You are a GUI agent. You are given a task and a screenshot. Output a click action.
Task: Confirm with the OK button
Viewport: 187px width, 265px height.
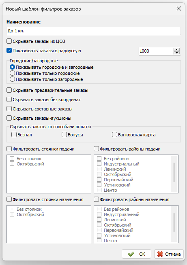coord(136,254)
